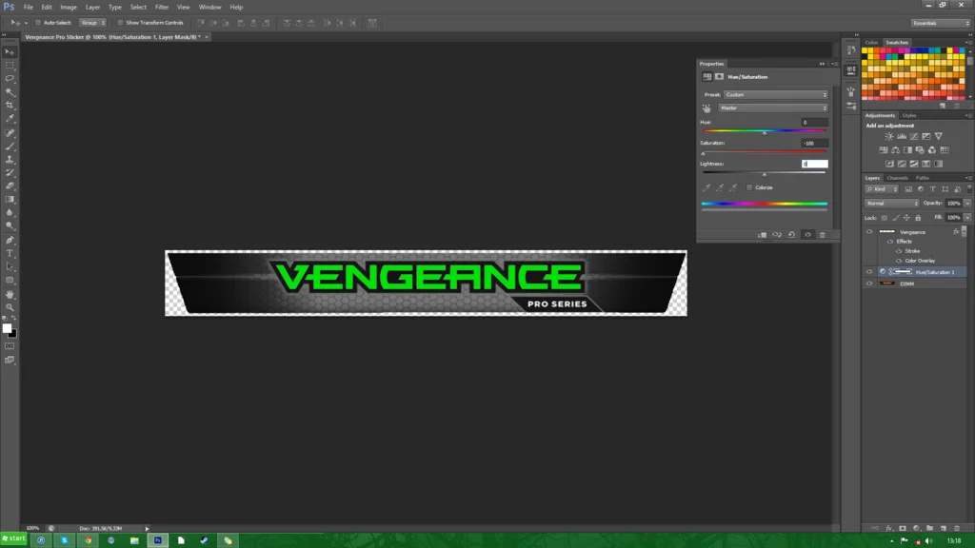
Task: Open the Preset dropdown showing Custom
Action: (775, 94)
